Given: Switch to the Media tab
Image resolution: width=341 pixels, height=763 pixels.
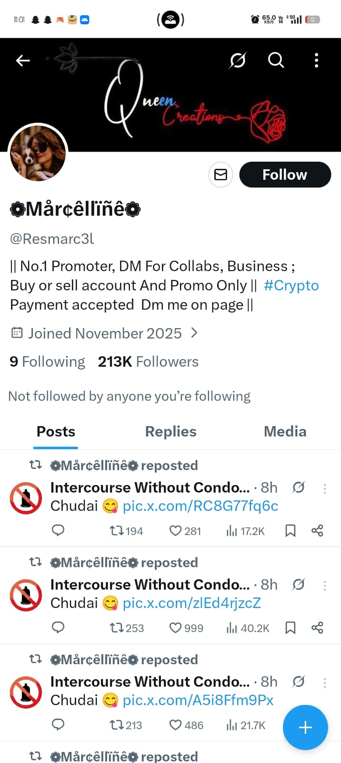Looking at the screenshot, I should [285, 432].
